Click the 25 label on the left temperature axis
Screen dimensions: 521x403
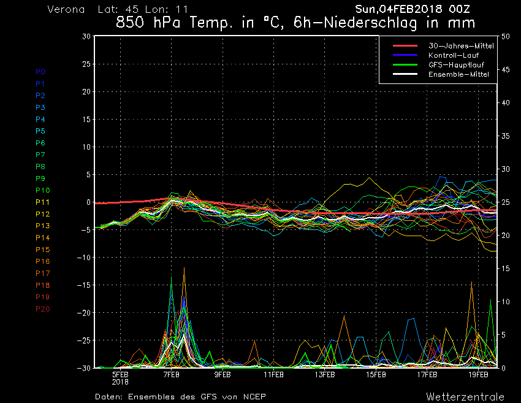coord(86,64)
